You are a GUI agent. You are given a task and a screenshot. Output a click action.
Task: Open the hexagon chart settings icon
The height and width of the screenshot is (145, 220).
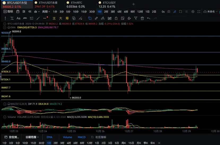[193, 12]
